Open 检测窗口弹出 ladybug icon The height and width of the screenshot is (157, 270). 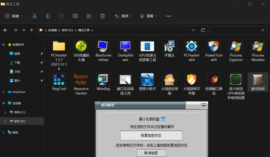pyautogui.click(x=214, y=79)
